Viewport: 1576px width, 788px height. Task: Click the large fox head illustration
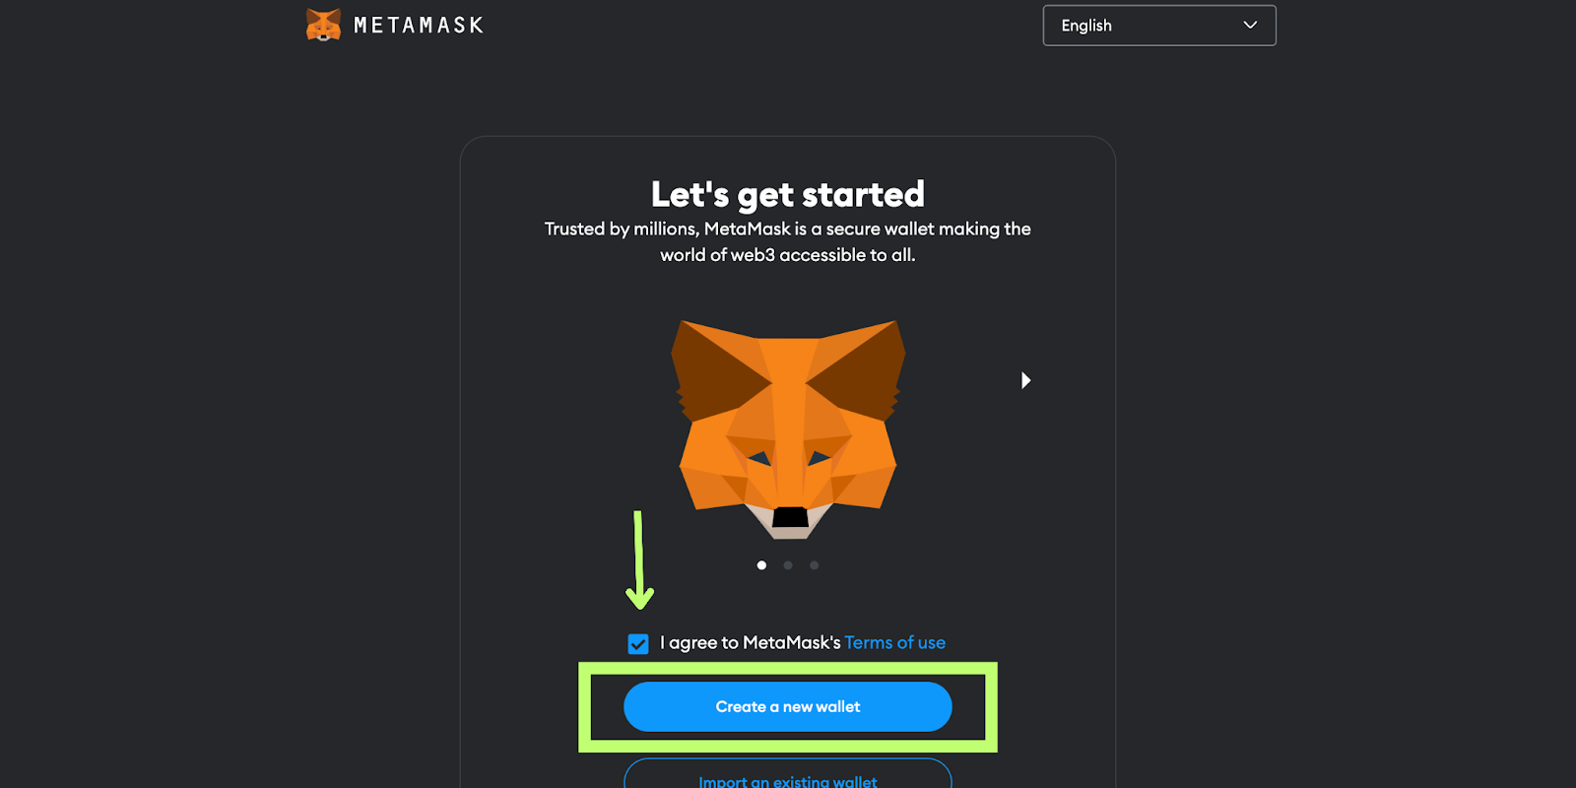(x=788, y=429)
